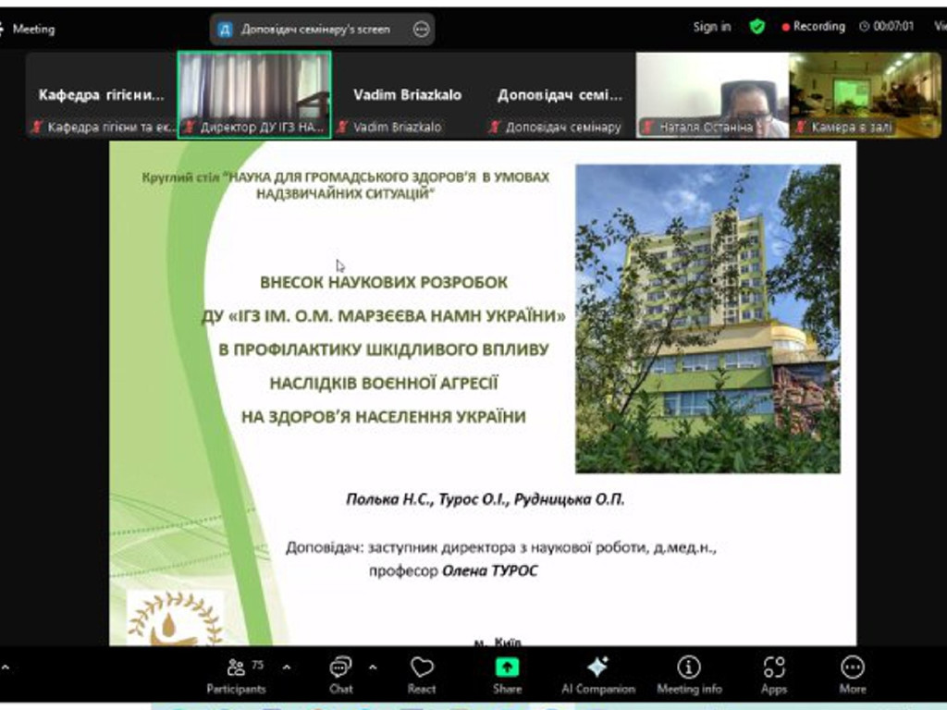Click the 75 participants count
Viewport: 947px width, 710px height.
point(258,665)
